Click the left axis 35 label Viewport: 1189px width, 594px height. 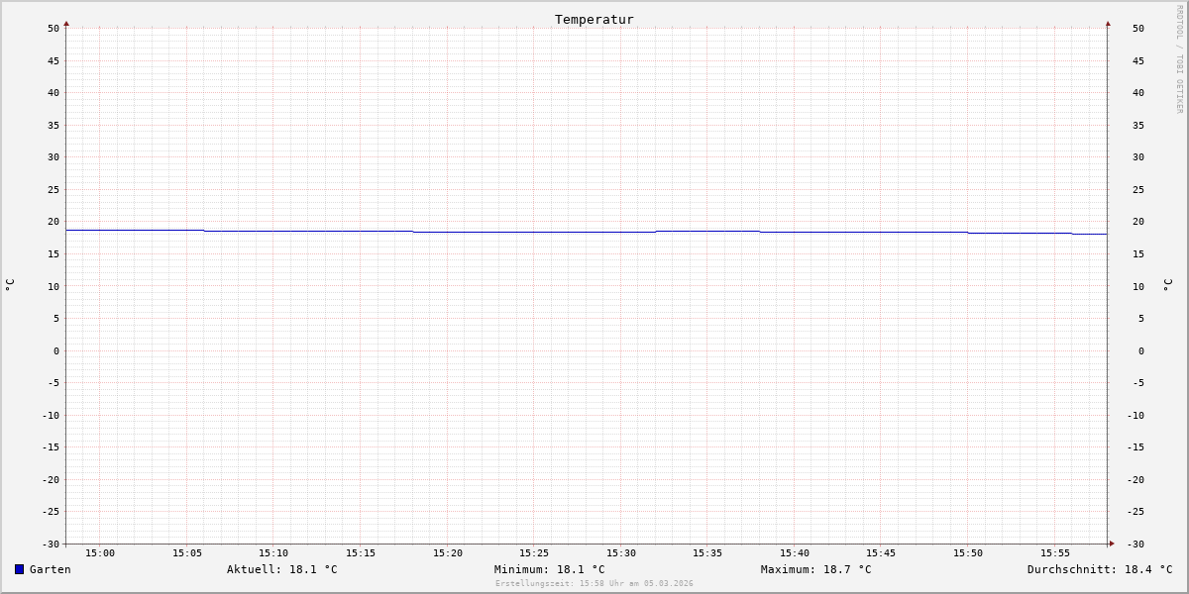54,125
